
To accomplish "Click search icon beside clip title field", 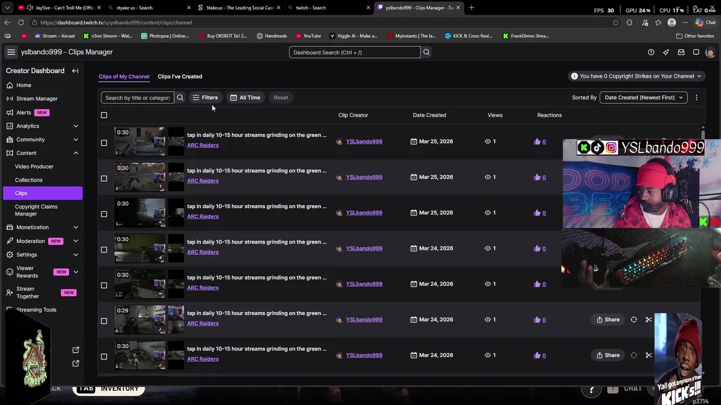I will point(180,98).
